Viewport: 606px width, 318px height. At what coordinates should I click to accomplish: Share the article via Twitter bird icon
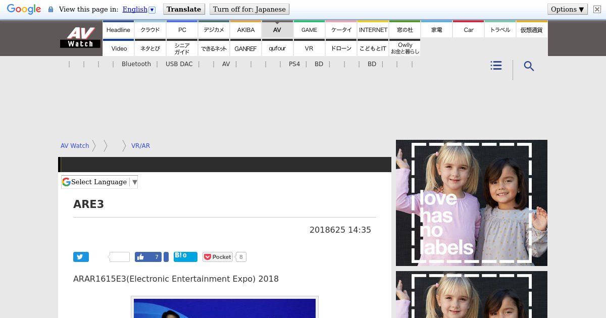point(81,257)
